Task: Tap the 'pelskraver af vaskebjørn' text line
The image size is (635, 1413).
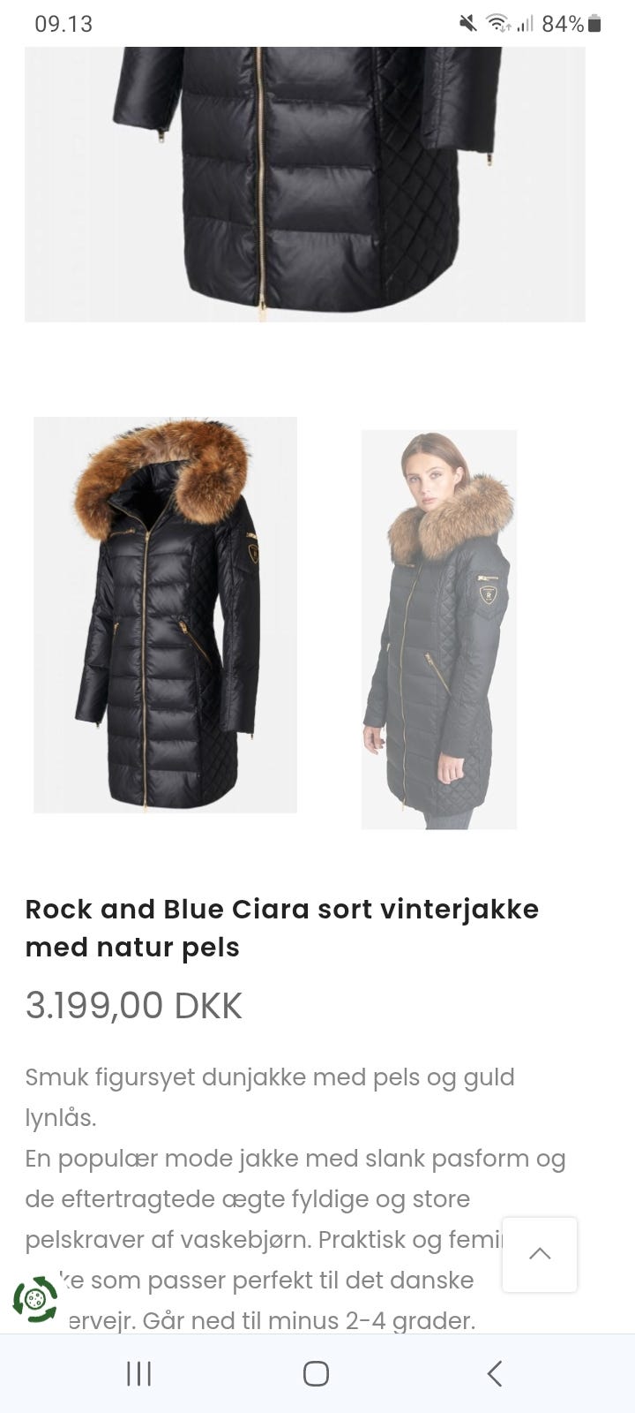Action: click(x=168, y=1240)
